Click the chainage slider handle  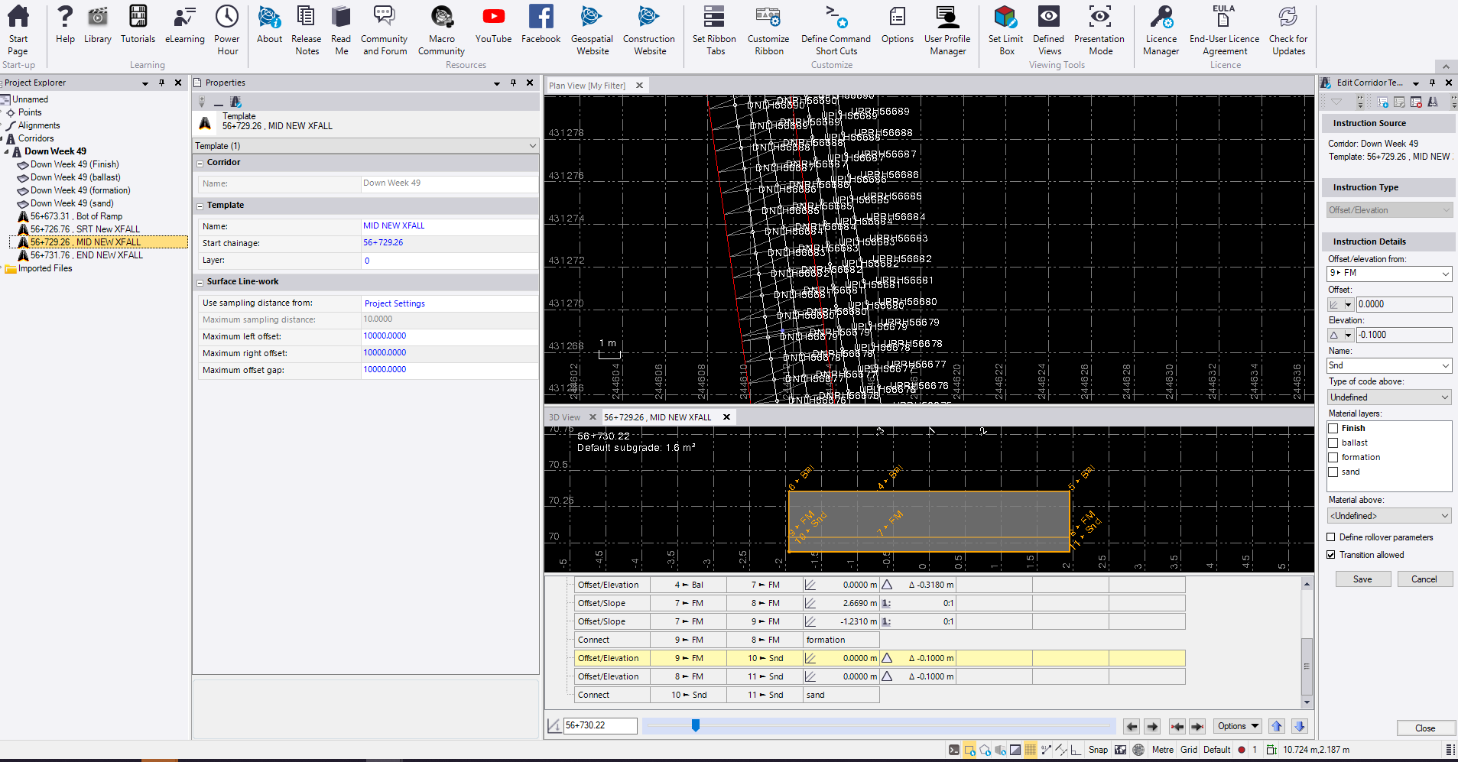pyautogui.click(x=696, y=725)
